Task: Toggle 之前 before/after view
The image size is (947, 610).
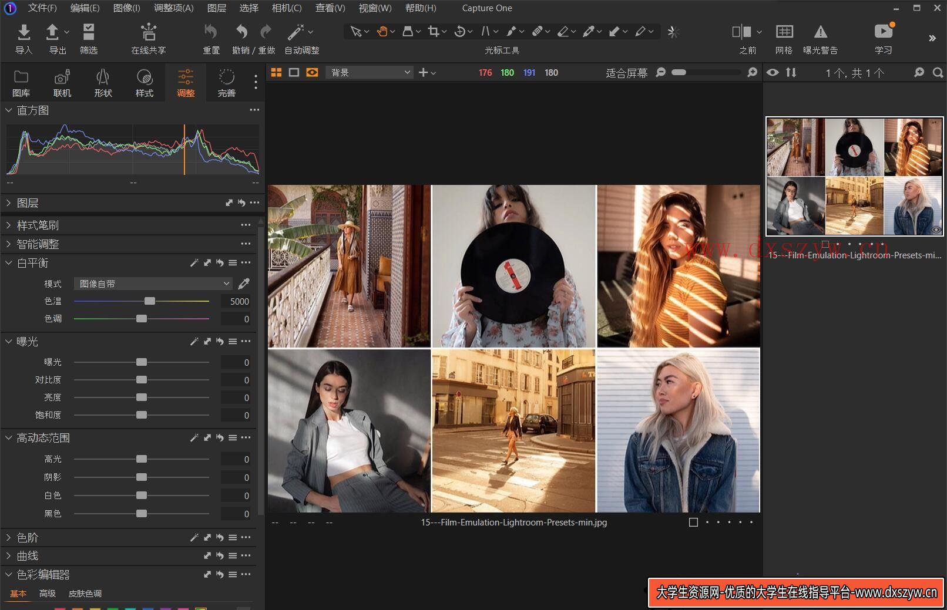Action: tap(741, 32)
